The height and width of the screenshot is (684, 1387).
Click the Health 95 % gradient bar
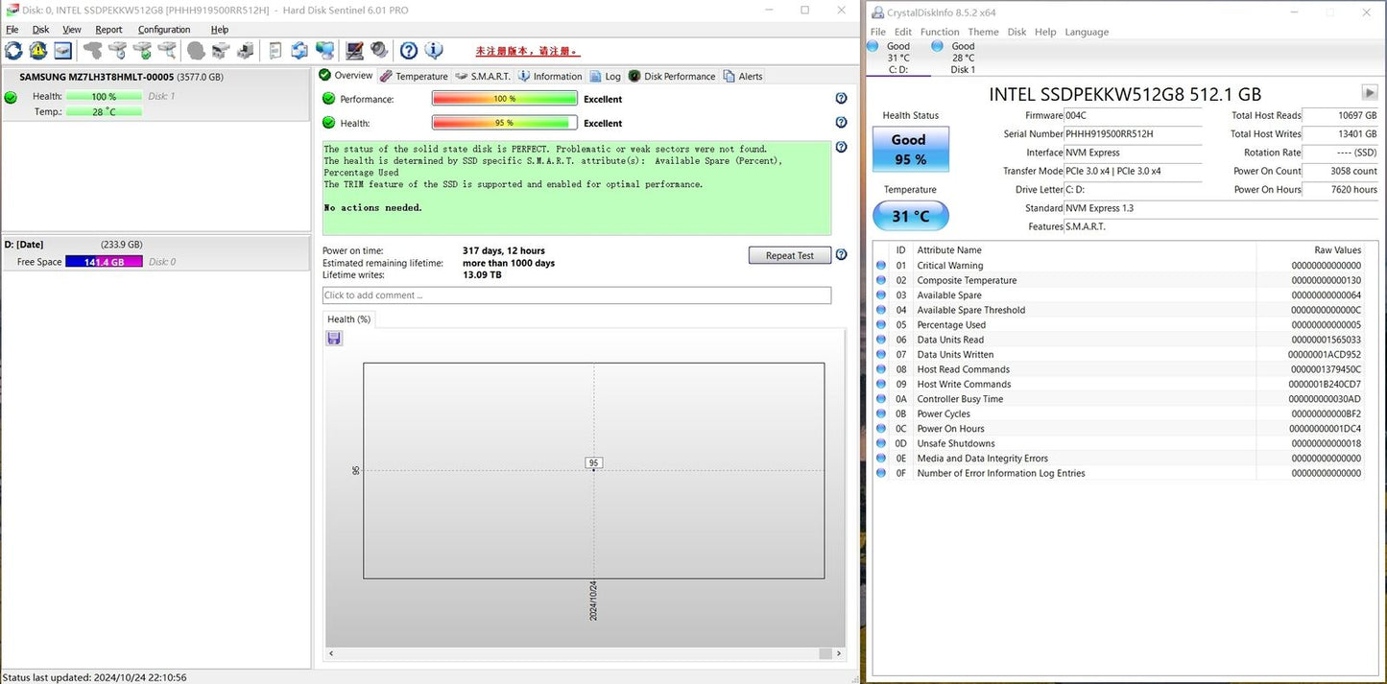click(505, 123)
